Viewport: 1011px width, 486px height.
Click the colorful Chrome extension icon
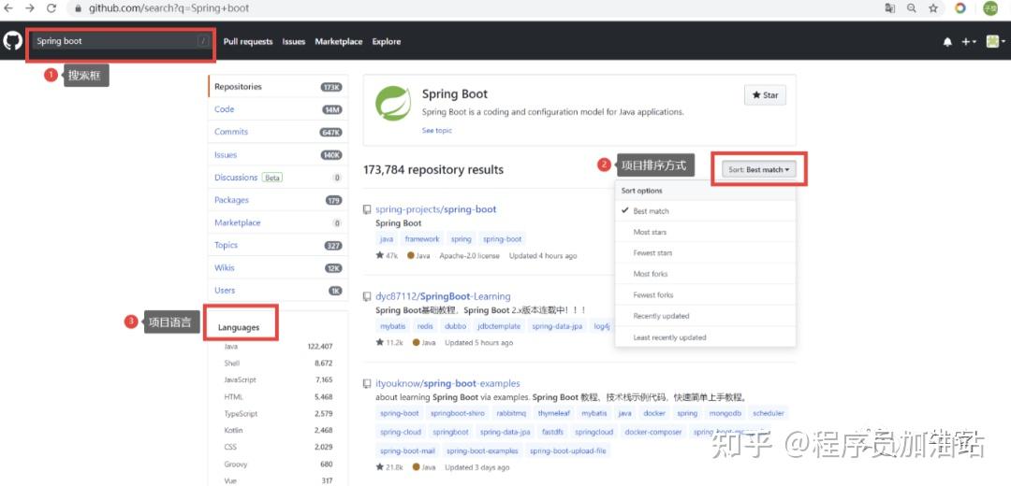(x=960, y=8)
